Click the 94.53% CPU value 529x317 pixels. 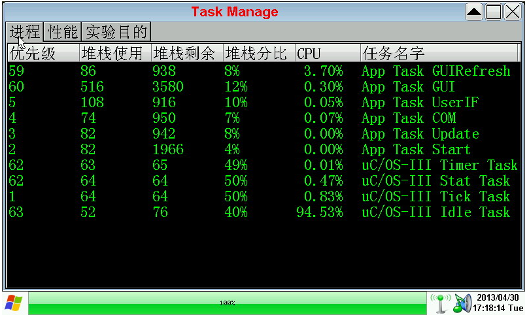(x=320, y=212)
